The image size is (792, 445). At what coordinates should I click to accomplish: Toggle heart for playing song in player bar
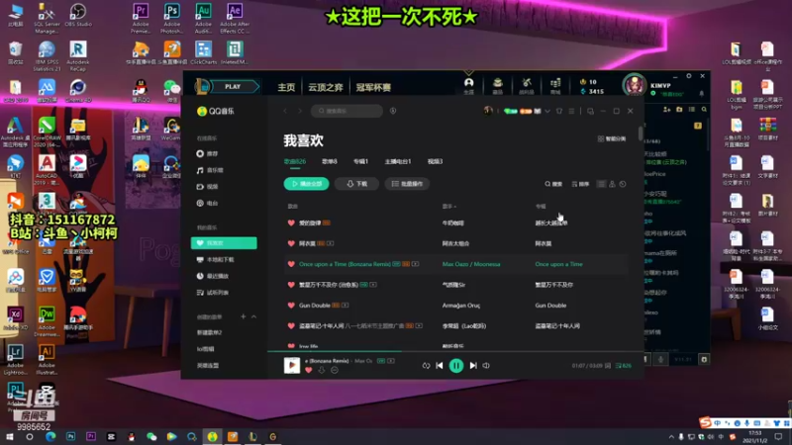click(x=309, y=370)
